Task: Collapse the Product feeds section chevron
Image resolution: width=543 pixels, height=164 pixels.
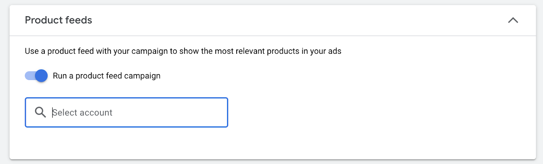Action: 513,20
